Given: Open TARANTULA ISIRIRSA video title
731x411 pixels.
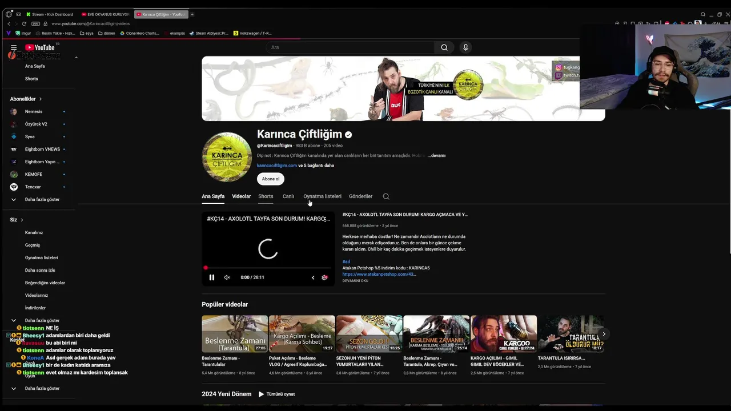Looking at the screenshot, I should [561, 358].
